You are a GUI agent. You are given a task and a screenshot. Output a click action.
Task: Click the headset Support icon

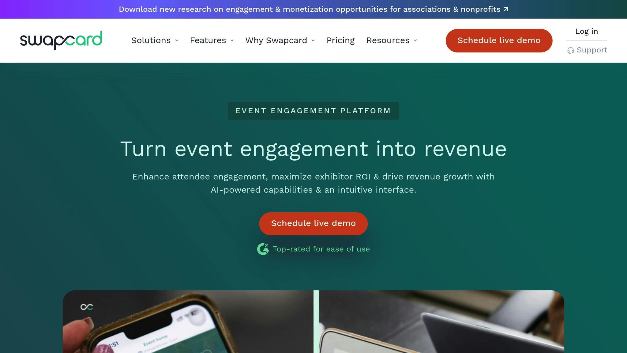point(570,50)
